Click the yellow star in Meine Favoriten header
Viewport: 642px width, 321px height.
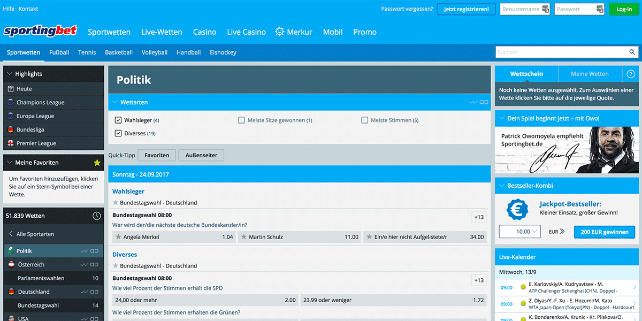coord(97,163)
